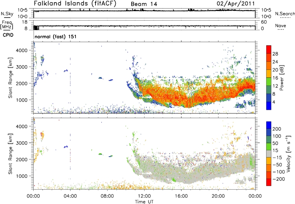Click the '16' label on Power colorbar
The width and height of the screenshot is (295, 204).
[275, 78]
